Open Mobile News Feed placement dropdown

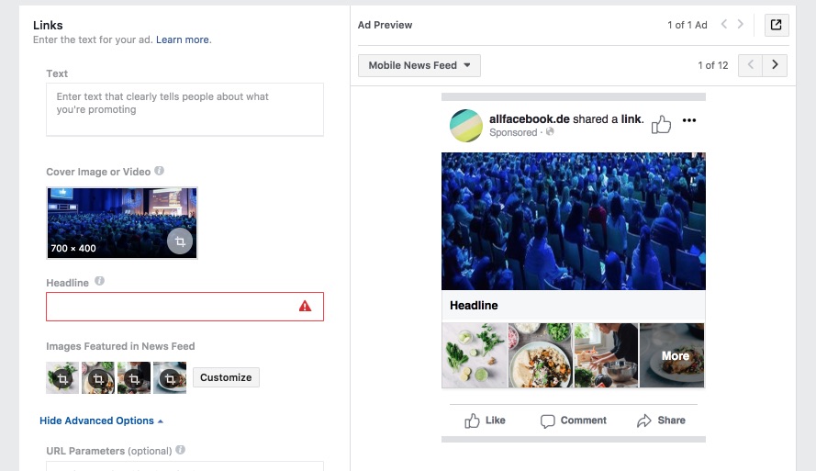coord(419,65)
